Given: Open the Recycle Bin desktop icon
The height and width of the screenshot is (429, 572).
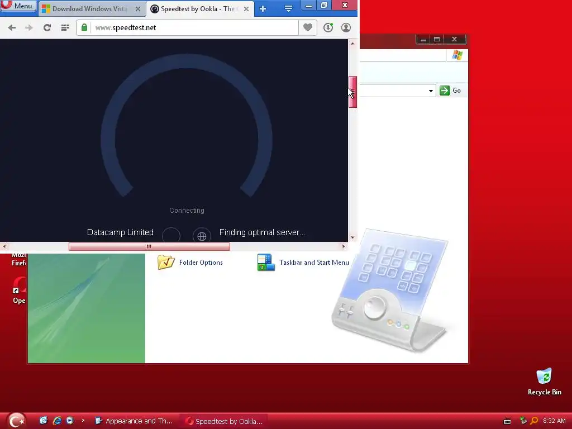Looking at the screenshot, I should tap(544, 382).
